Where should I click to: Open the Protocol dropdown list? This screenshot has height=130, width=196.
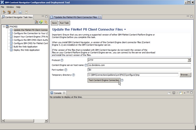(x=189, y=60)
